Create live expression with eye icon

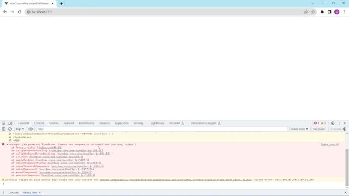pyautogui.click(x=31, y=129)
